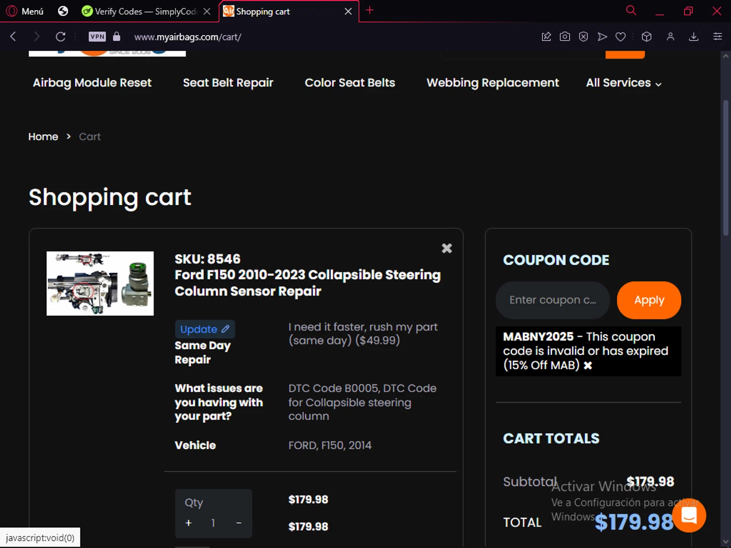Screen dimensions: 731x548
Task: Open the downloads icon
Action: tap(694, 37)
